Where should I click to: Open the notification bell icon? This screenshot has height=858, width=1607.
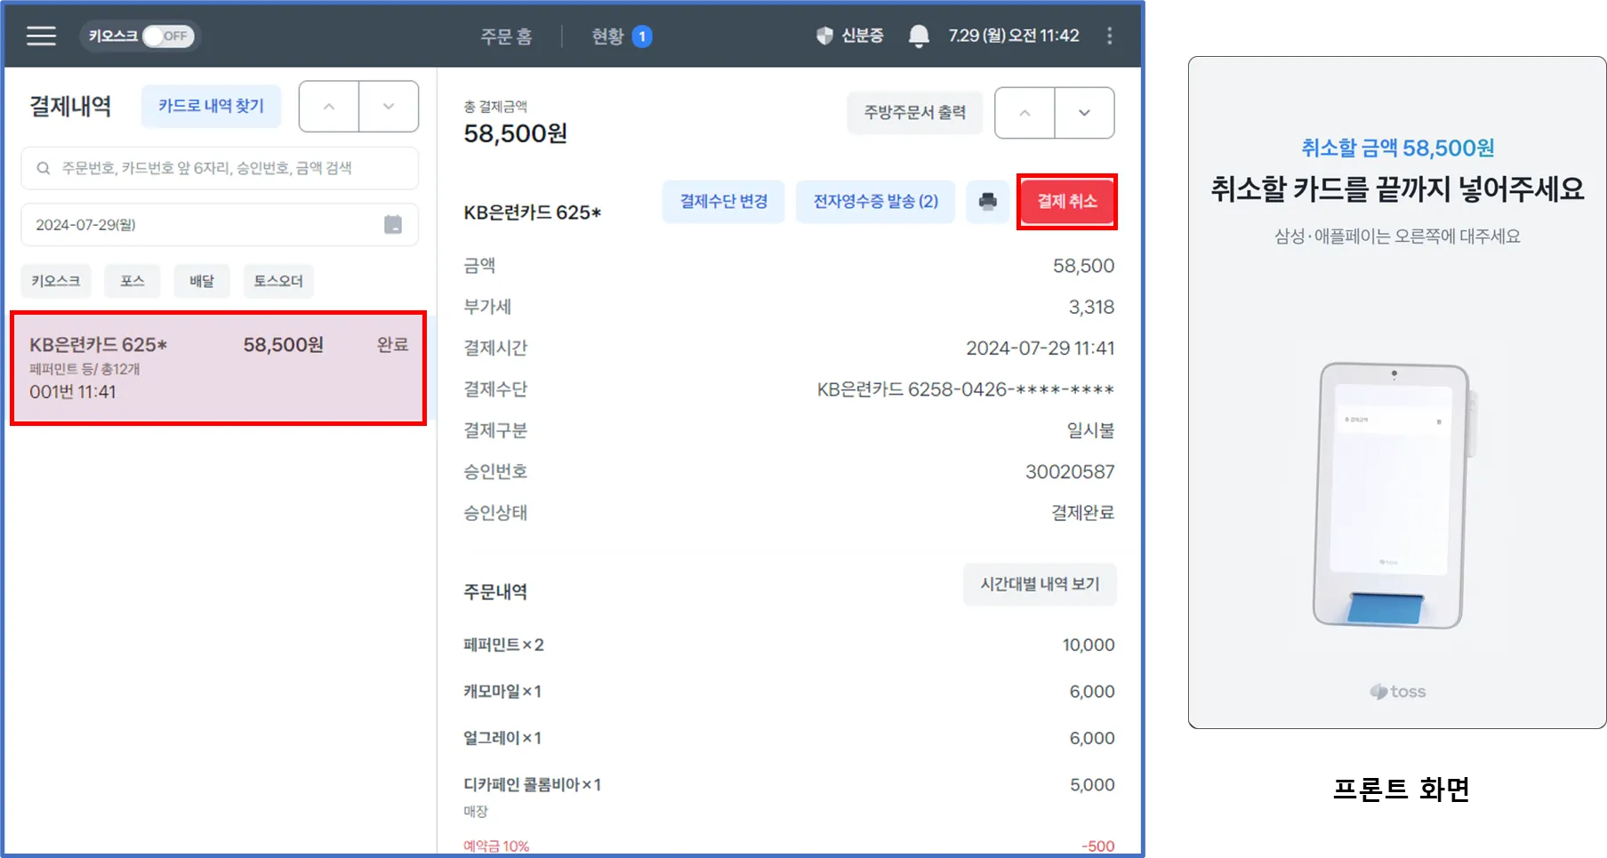[x=919, y=36]
